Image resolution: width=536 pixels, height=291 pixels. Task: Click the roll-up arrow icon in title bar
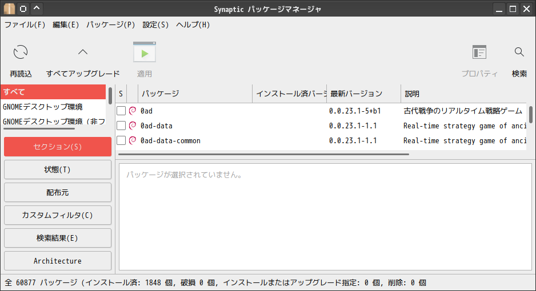[37, 9]
